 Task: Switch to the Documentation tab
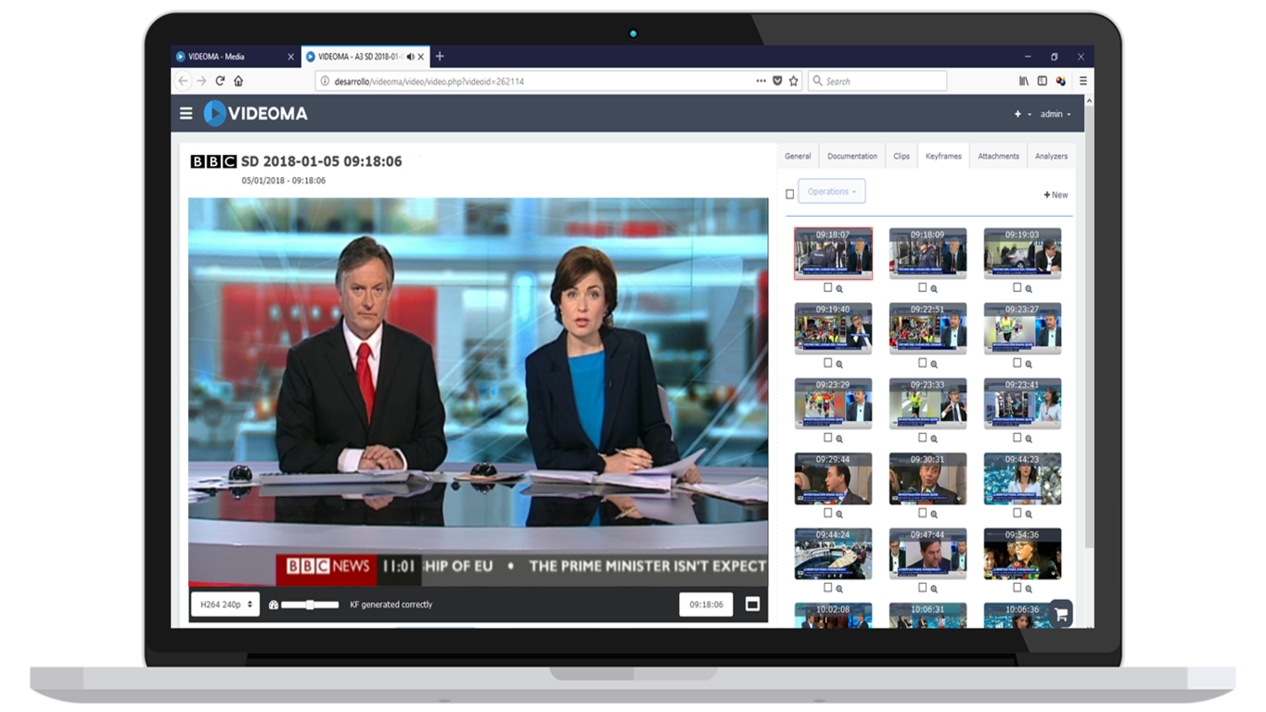[x=851, y=157]
